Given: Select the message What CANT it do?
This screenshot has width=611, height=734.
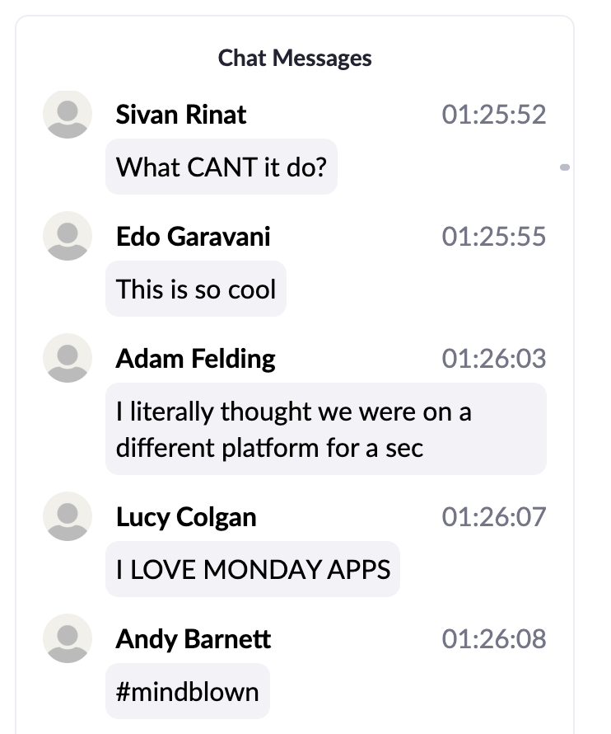Looking at the screenshot, I should coord(221,167).
